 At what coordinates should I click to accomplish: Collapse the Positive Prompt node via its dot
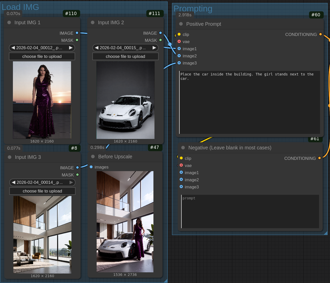tap(181, 24)
